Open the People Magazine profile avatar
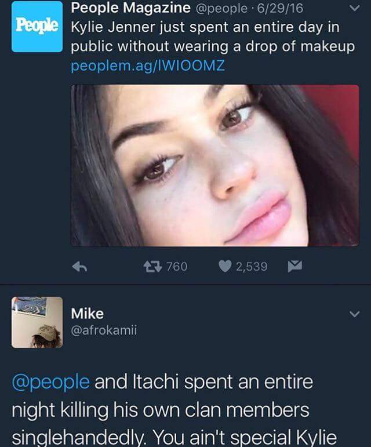 (x=37, y=27)
